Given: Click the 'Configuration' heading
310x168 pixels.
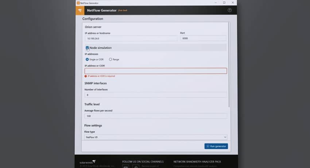Looking at the screenshot, I should tap(93, 19).
